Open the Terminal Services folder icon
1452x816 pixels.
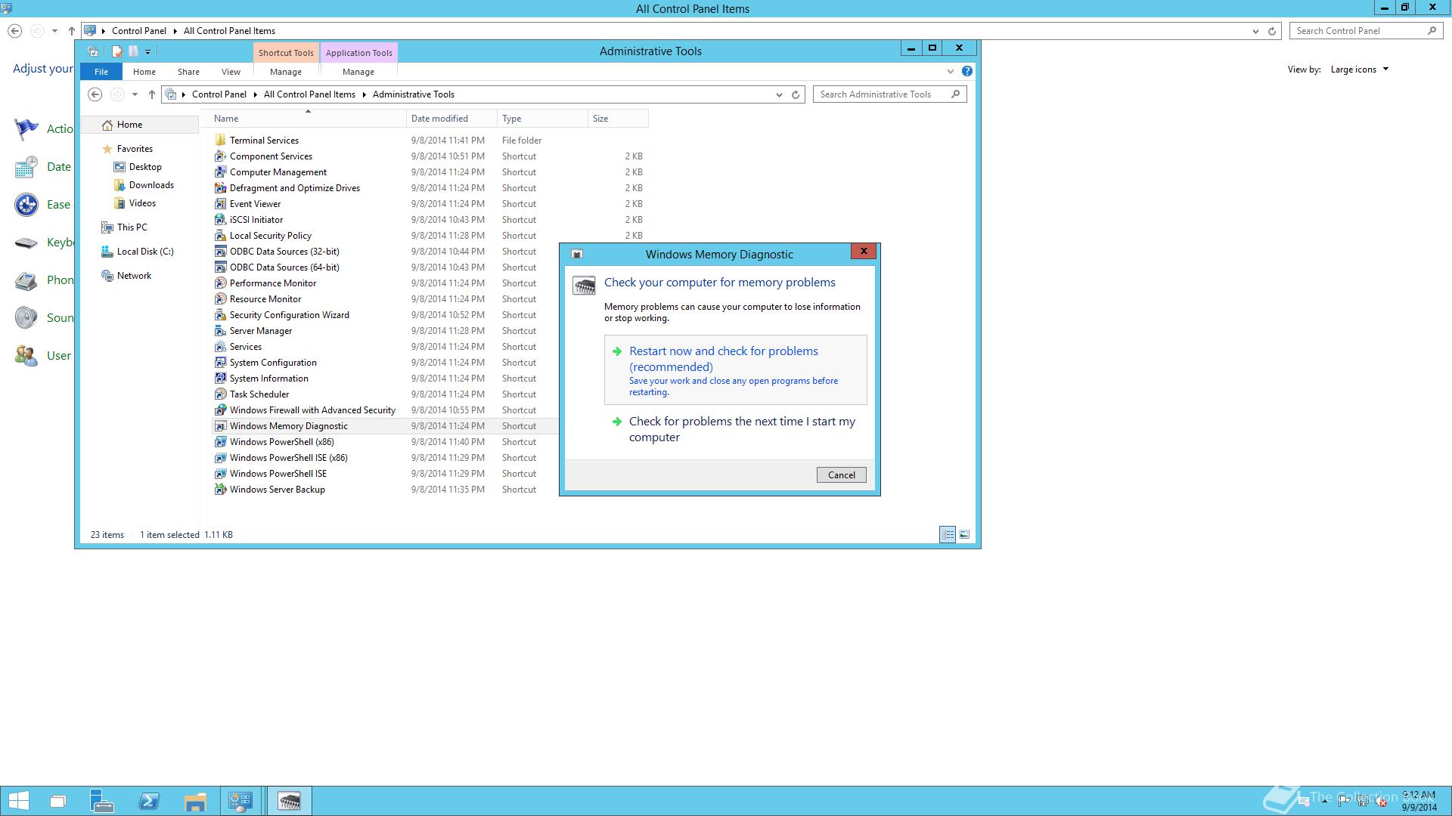[220, 140]
